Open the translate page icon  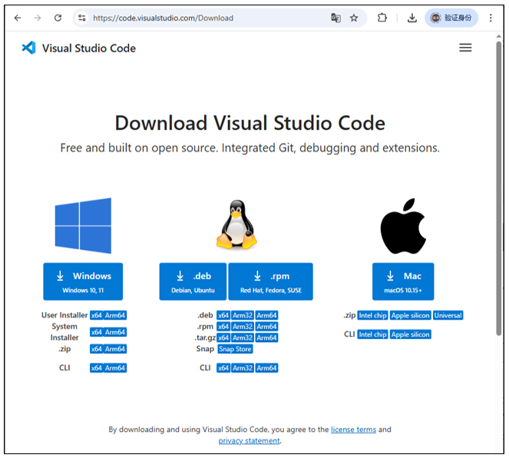pyautogui.click(x=335, y=18)
